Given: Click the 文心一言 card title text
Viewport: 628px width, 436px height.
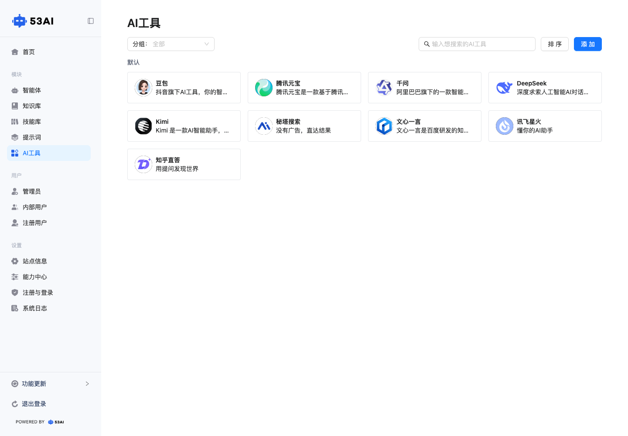Looking at the screenshot, I should pos(409,122).
